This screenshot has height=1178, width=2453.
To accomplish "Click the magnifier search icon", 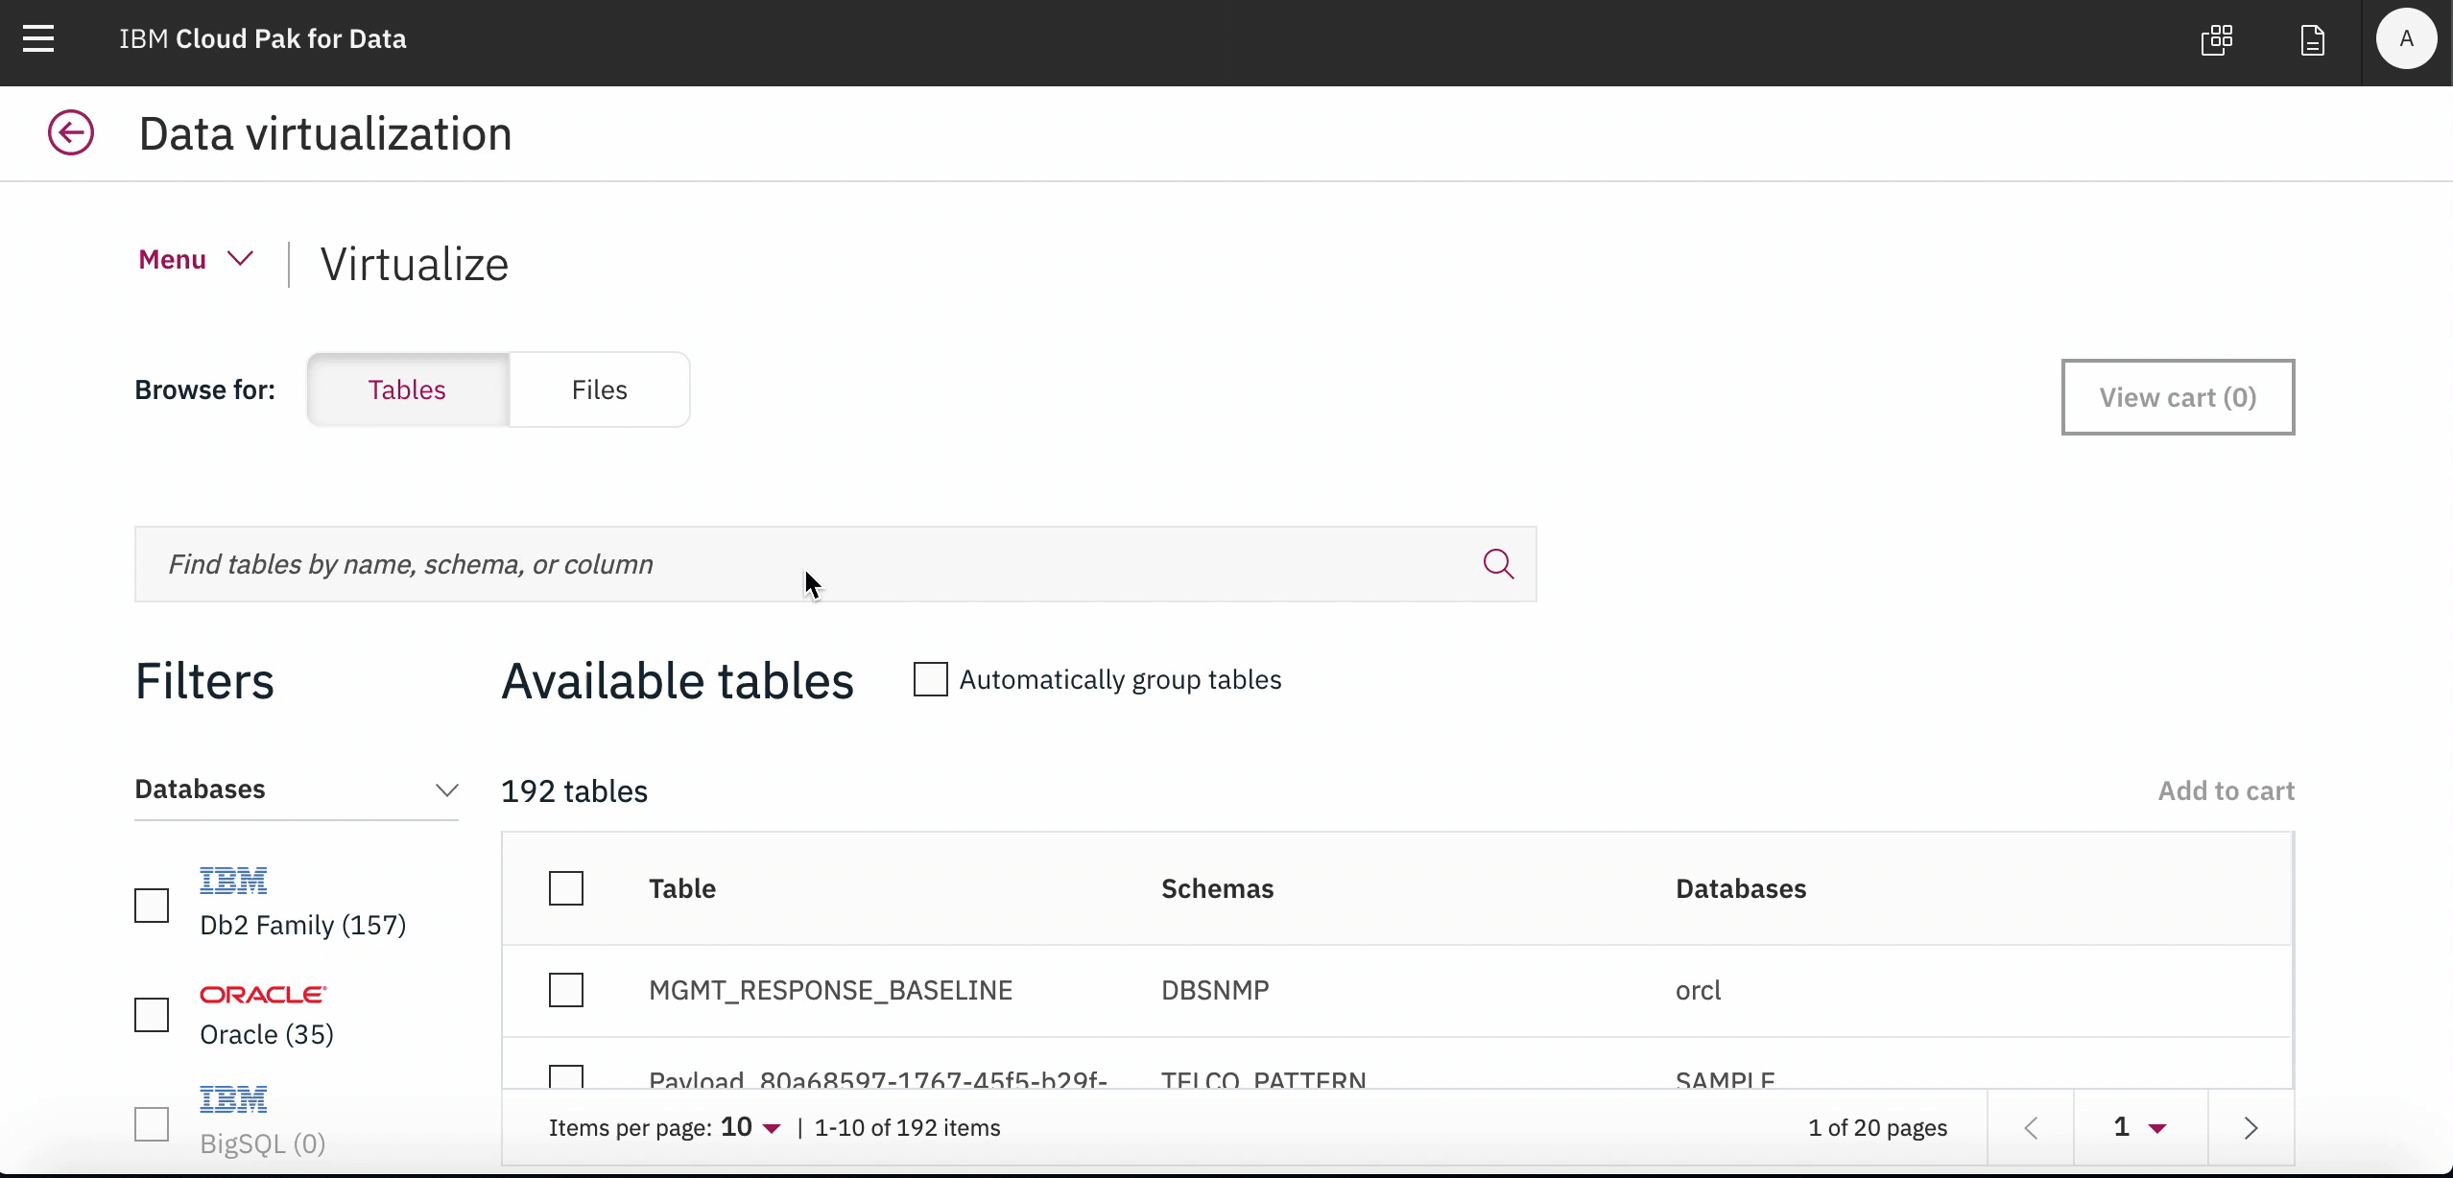I will (1498, 564).
